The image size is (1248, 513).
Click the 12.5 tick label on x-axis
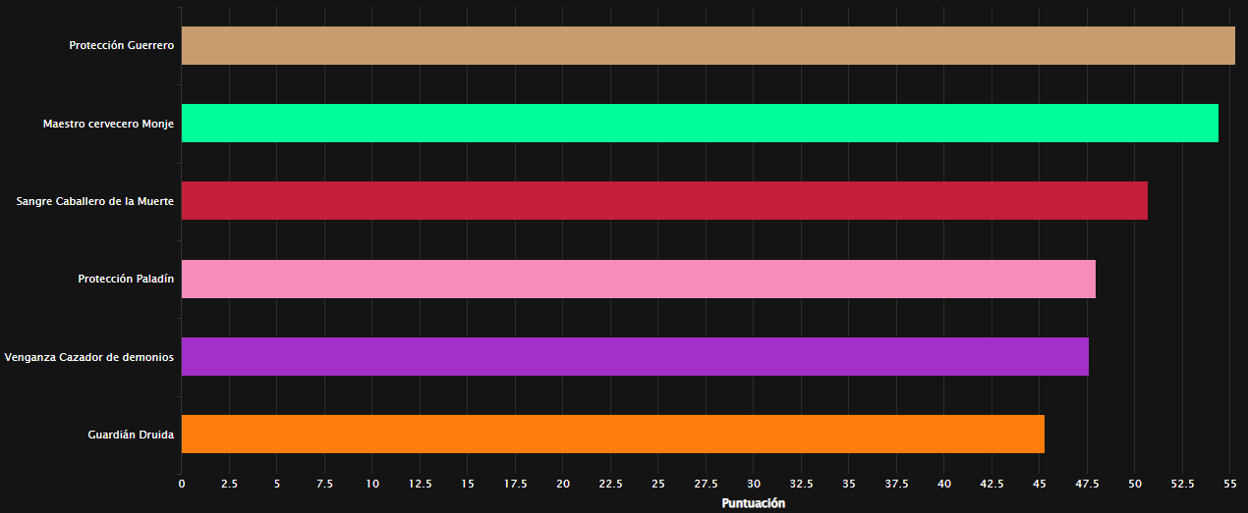coord(420,484)
